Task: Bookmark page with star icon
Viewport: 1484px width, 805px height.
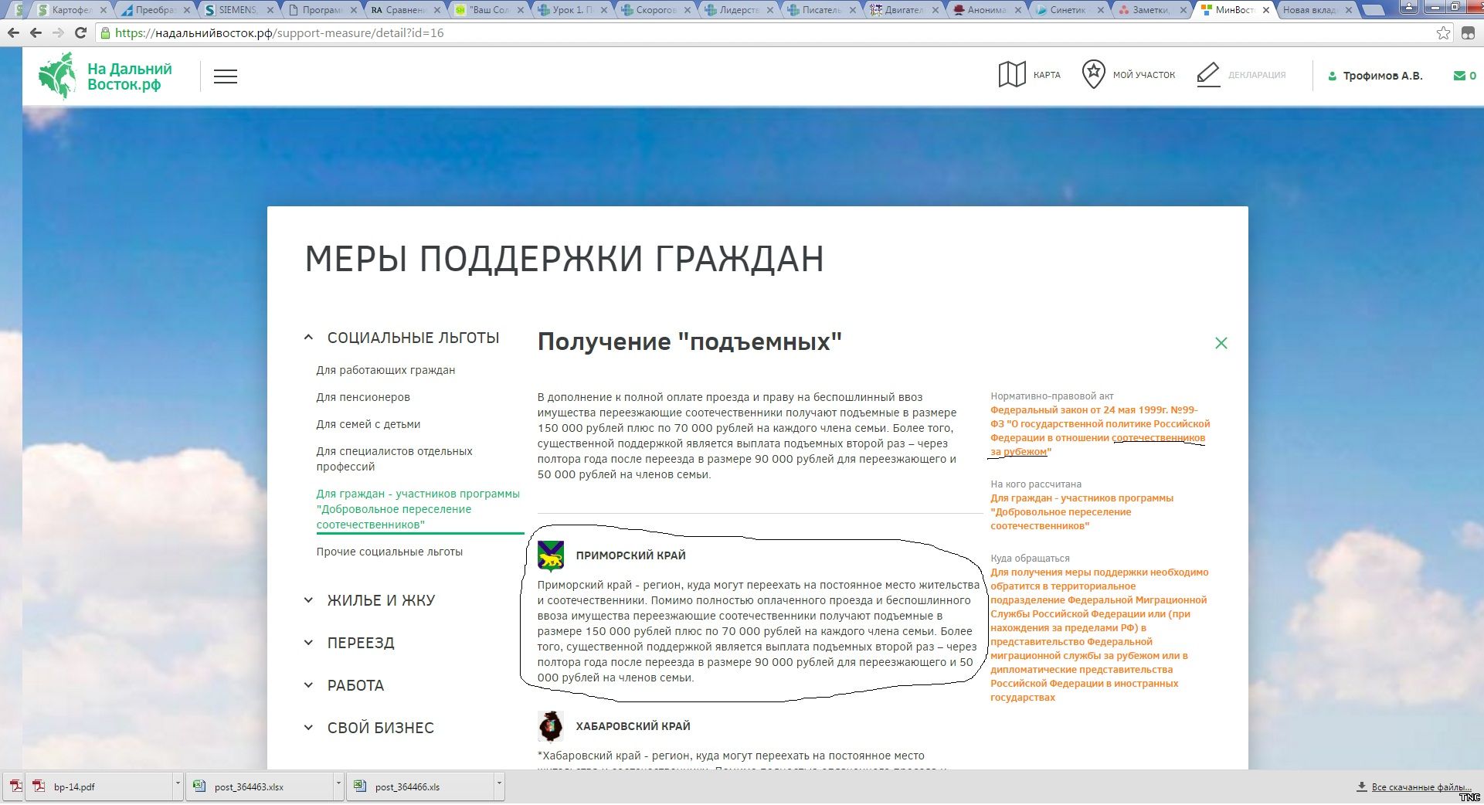Action: pos(1443,32)
